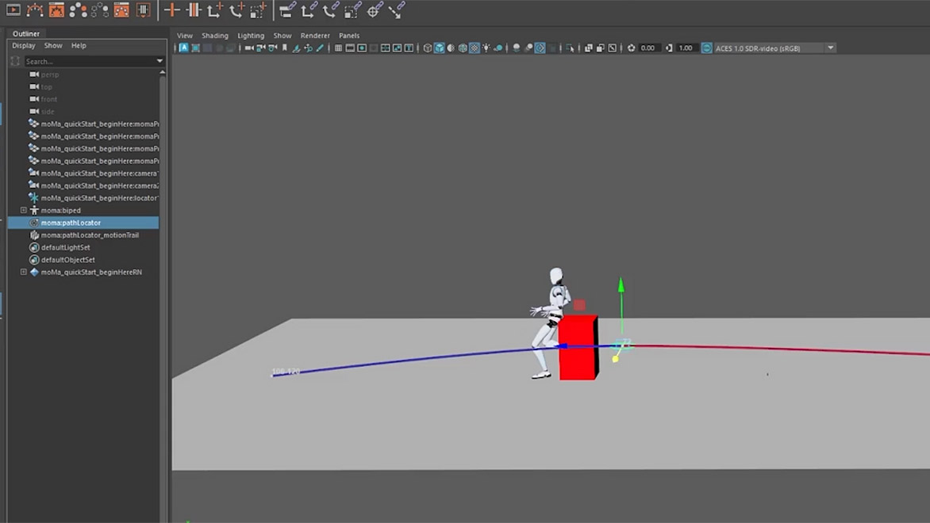Click the exposure value field 0.00
The width and height of the screenshot is (930, 523).
pyautogui.click(x=648, y=48)
